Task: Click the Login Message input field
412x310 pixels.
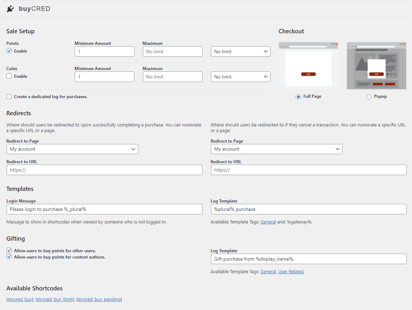Action: pos(104,209)
